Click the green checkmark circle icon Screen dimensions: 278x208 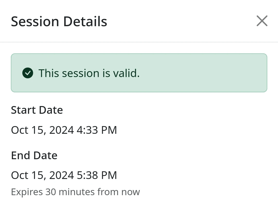(x=28, y=73)
